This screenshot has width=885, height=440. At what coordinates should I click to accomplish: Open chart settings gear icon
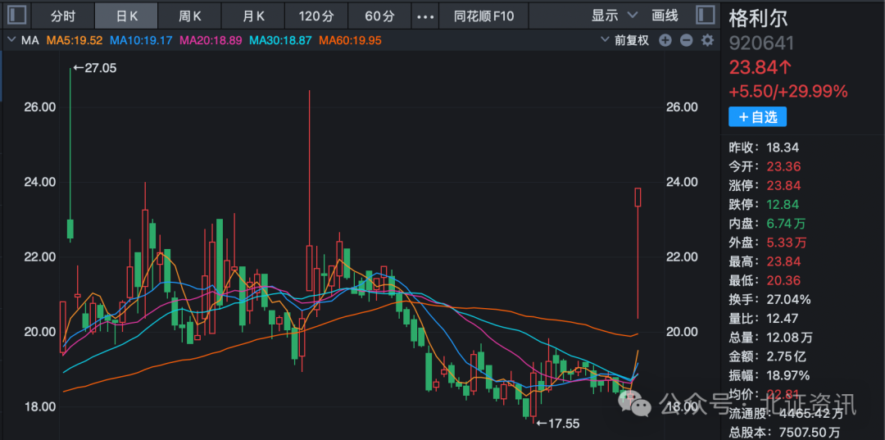(x=706, y=40)
